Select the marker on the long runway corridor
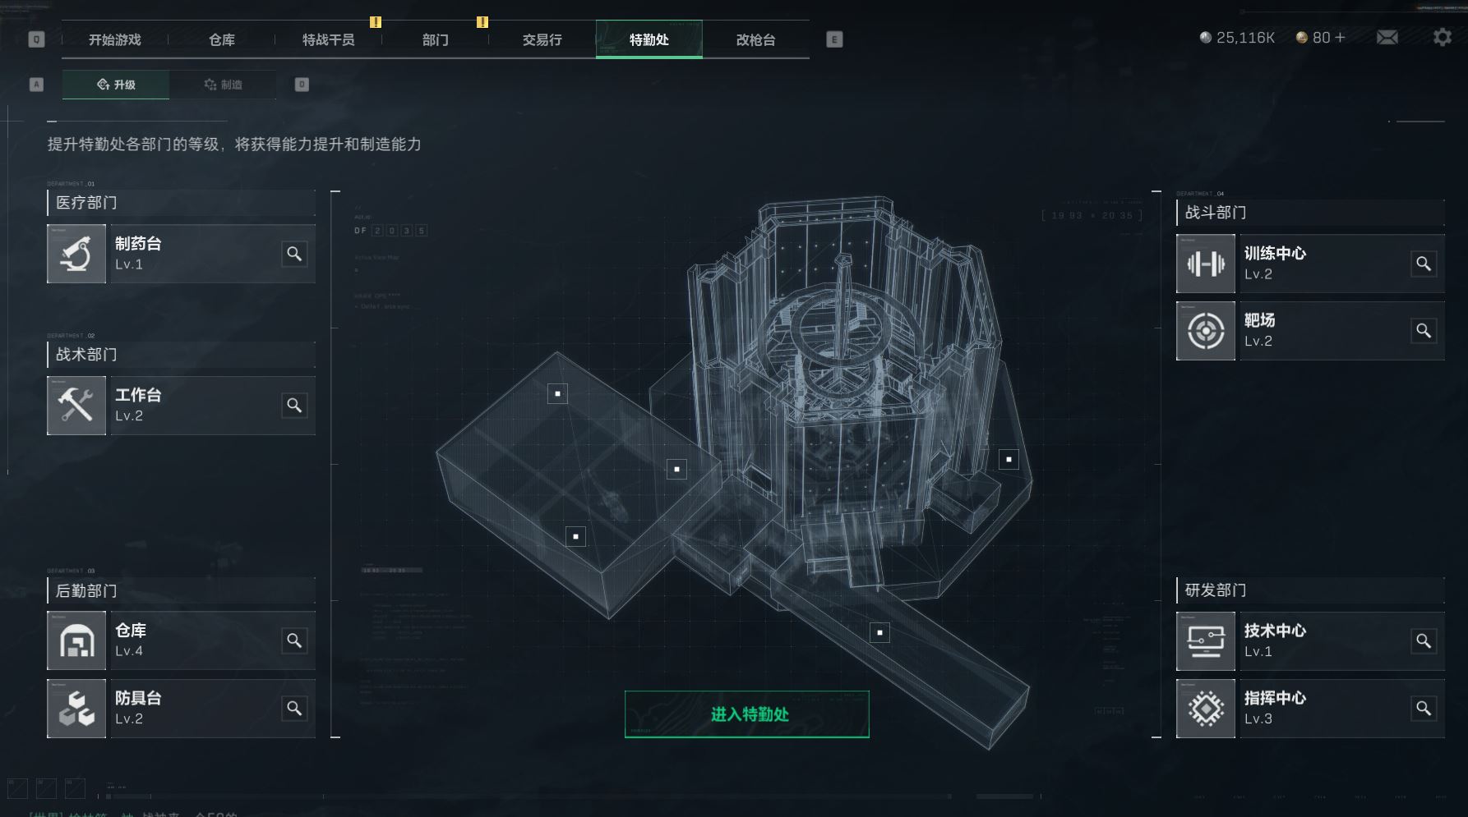Screen dimensions: 1468x817 879,632
